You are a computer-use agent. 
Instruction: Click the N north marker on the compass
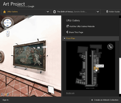(x=2, y=23)
